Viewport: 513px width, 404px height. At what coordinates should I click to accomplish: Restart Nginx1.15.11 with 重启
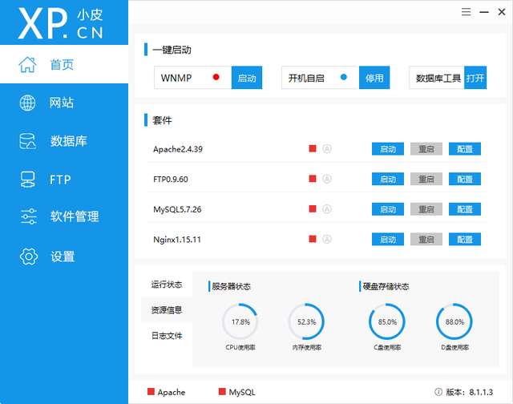pos(426,239)
